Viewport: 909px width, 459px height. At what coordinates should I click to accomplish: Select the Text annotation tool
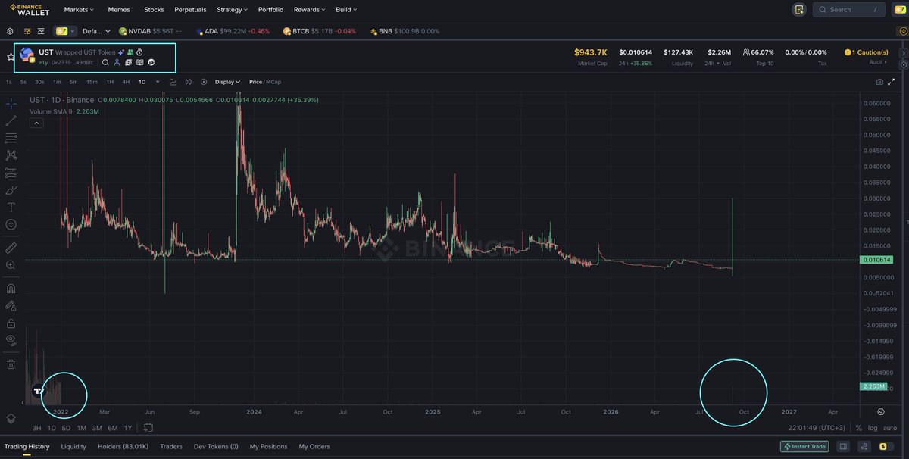(11, 207)
